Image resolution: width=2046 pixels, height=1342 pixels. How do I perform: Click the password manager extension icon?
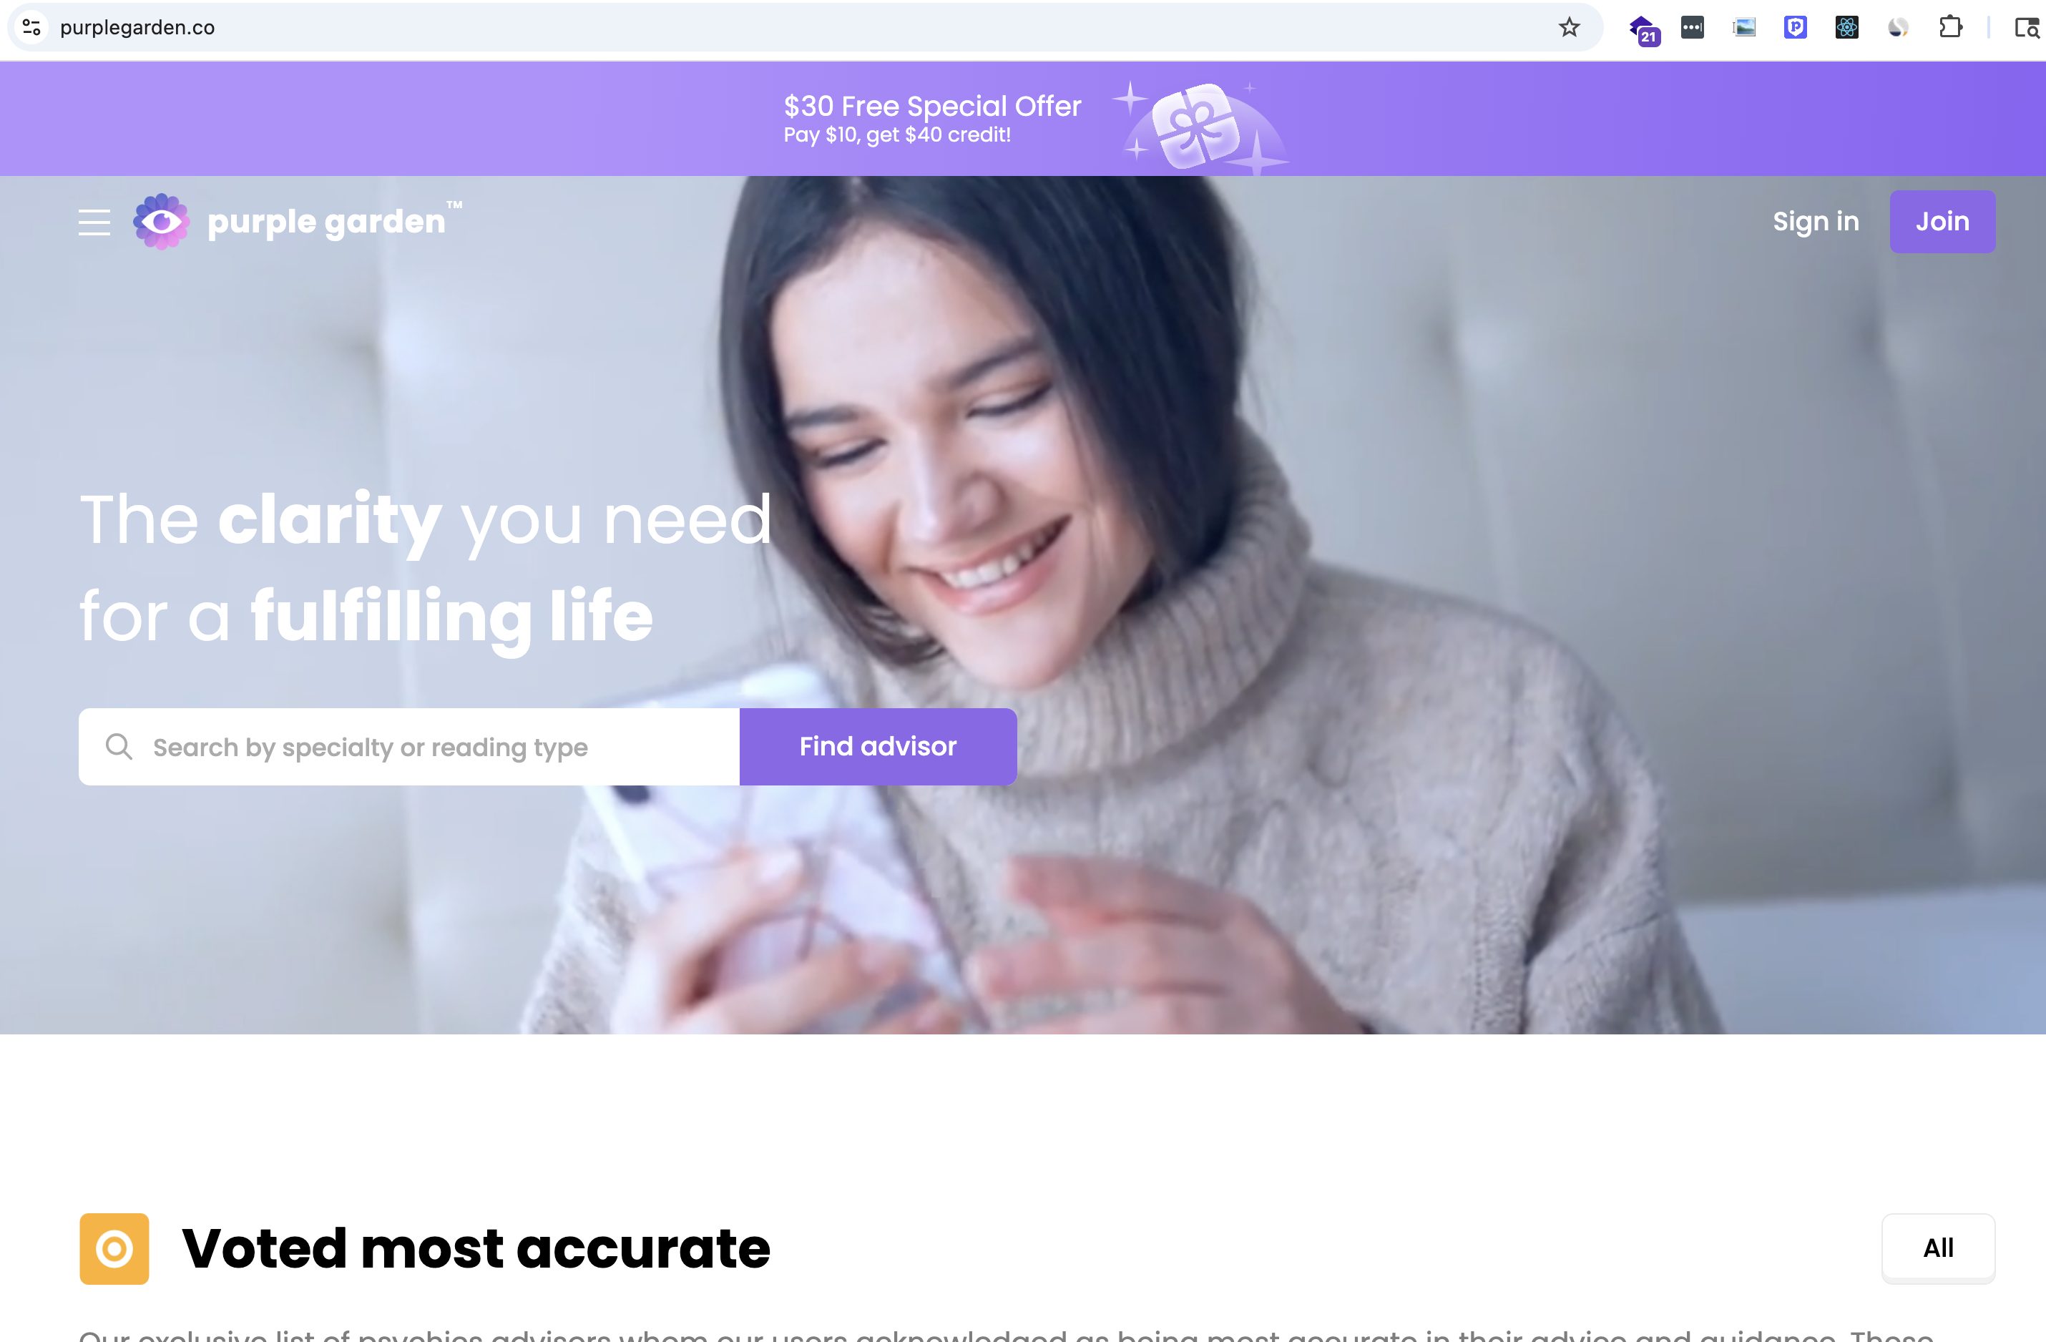1692,27
